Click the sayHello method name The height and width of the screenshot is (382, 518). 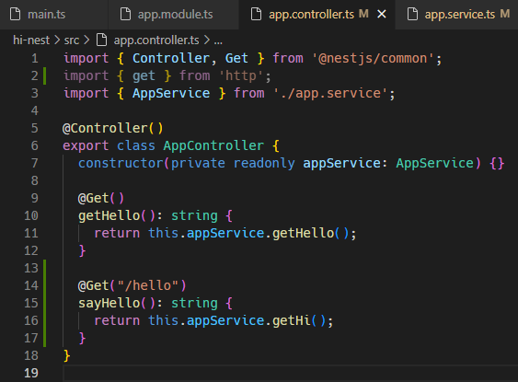click(x=109, y=303)
